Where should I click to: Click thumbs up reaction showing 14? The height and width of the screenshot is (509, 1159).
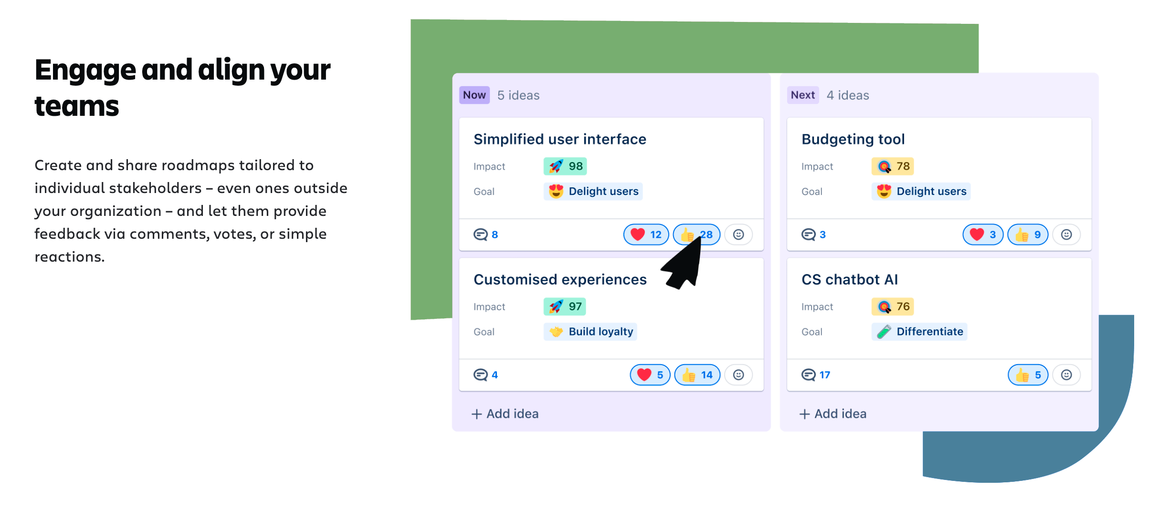pyautogui.click(x=697, y=375)
